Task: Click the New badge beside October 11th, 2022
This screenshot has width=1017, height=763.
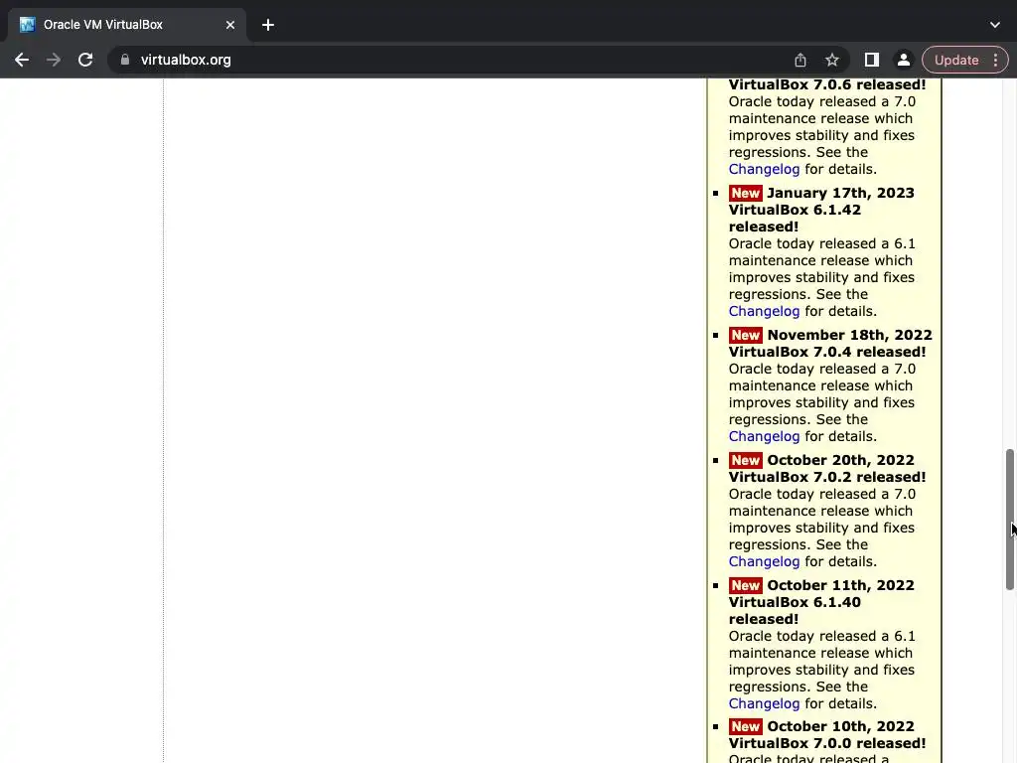Action: tap(745, 586)
